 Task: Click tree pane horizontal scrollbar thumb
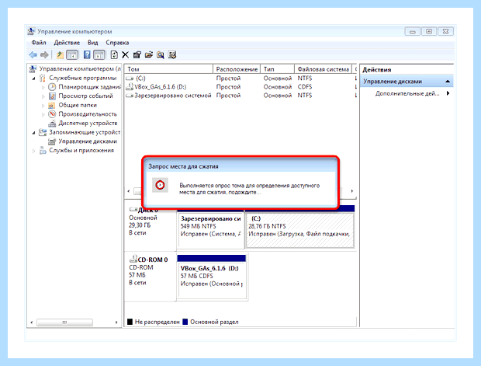tap(64, 322)
